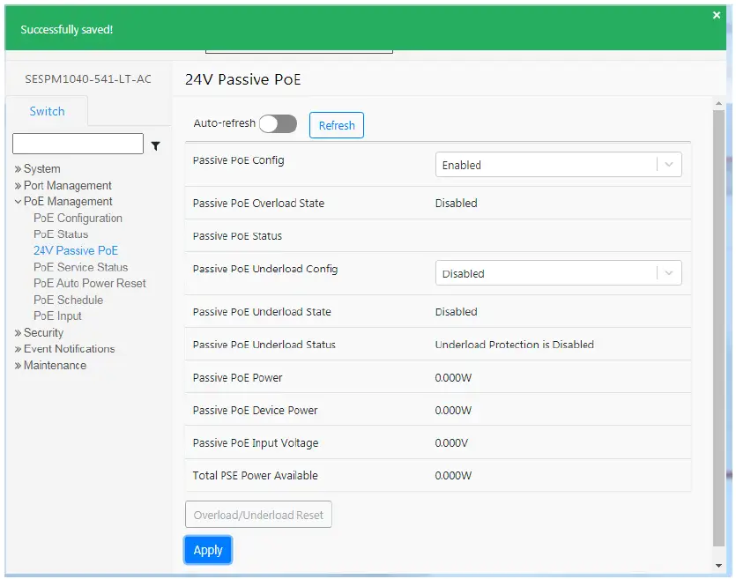Open the PoE Status page

coord(61,234)
